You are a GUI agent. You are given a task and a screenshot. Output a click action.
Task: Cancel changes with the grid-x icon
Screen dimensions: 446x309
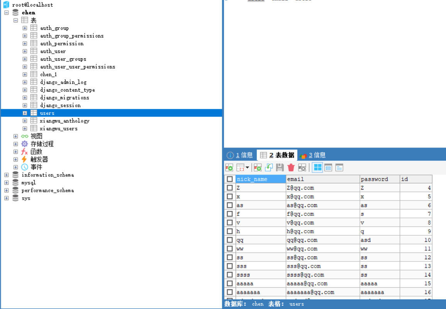(302, 168)
